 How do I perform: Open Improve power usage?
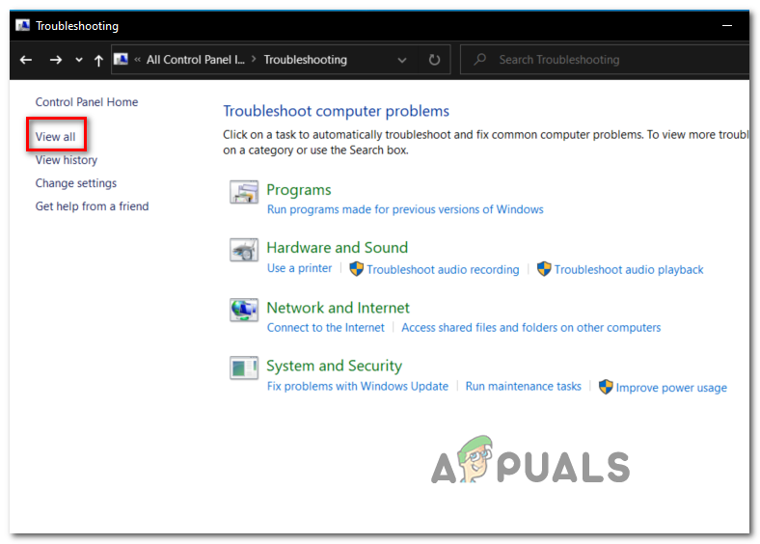click(x=671, y=388)
